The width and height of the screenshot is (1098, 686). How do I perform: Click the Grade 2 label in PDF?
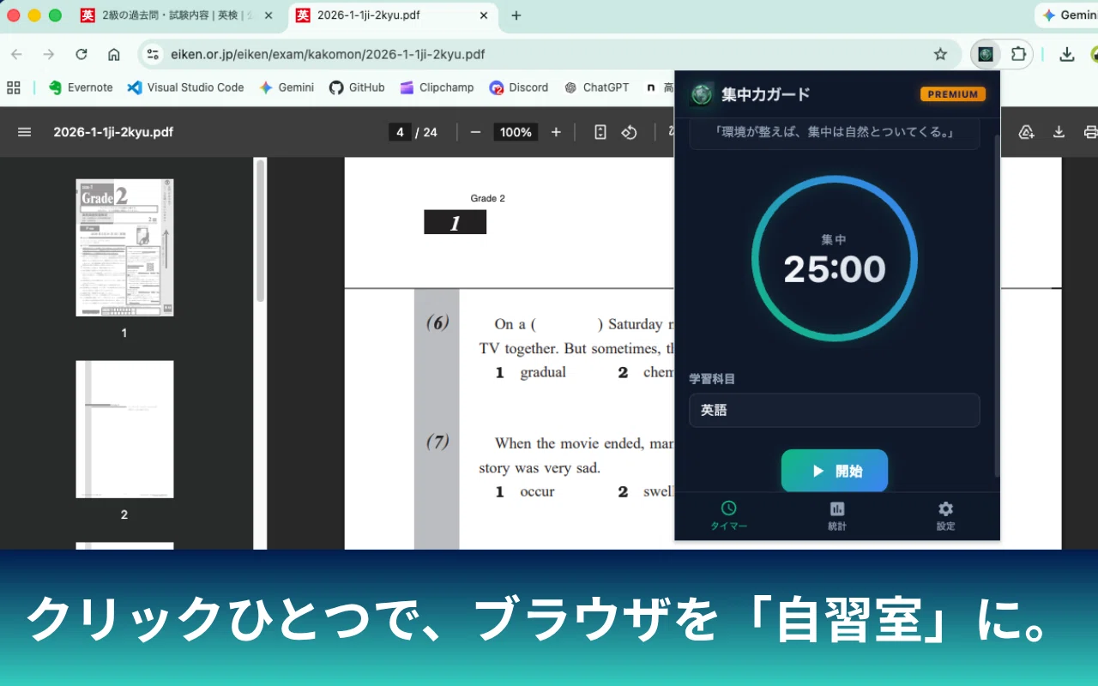tap(487, 198)
